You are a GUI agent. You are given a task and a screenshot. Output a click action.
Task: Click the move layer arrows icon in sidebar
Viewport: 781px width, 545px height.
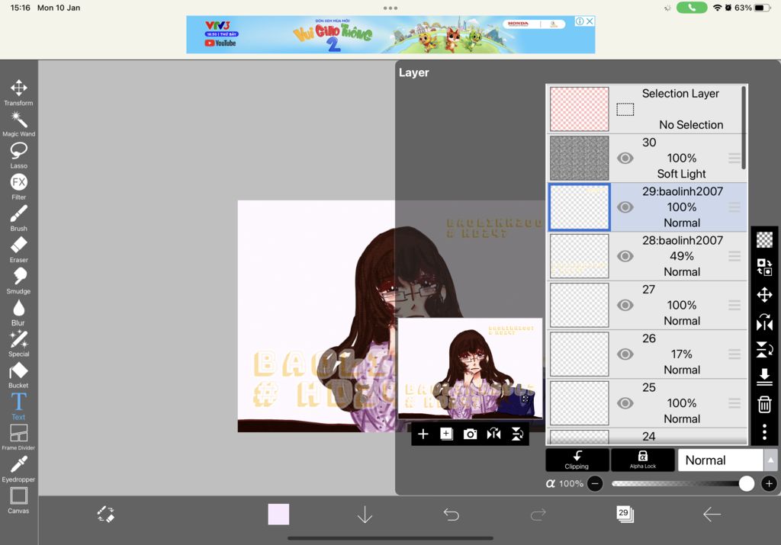[x=764, y=295]
